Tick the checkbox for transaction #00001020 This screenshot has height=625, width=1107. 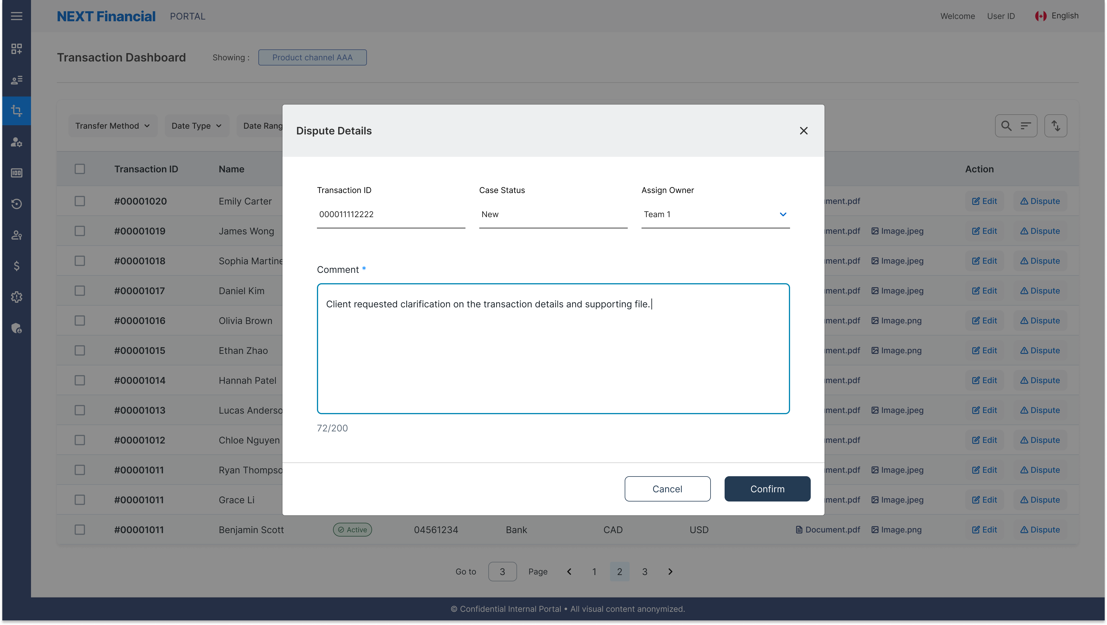[x=80, y=201]
